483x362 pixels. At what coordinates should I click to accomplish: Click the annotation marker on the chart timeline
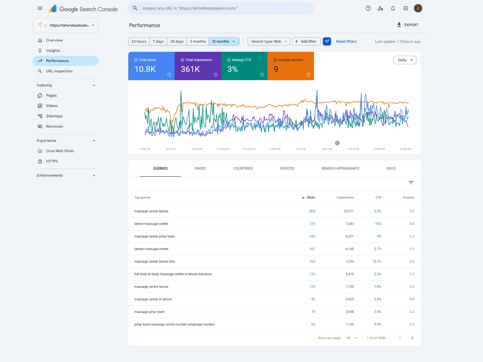click(x=337, y=143)
